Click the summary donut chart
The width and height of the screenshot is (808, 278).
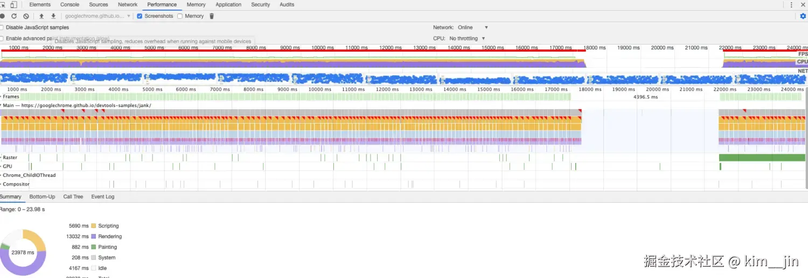tap(23, 253)
